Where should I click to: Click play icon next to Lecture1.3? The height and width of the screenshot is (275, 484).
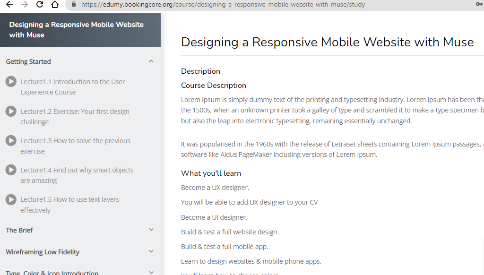click(11, 140)
